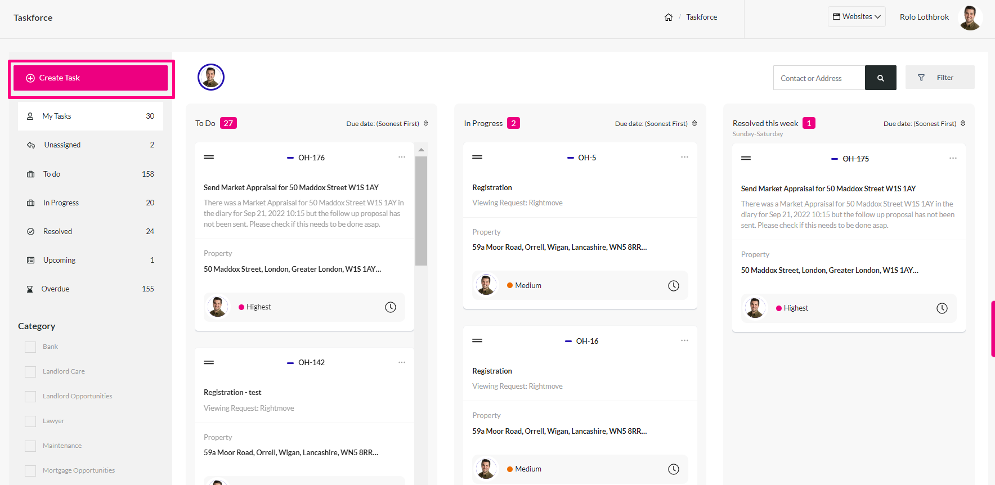This screenshot has width=995, height=485.
Task: Select the user avatar filter circle
Action: point(211,77)
